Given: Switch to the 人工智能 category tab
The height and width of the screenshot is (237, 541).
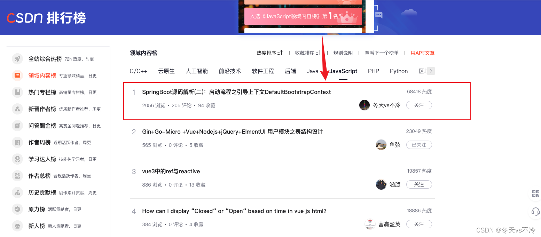Looking at the screenshot, I should click(197, 71).
